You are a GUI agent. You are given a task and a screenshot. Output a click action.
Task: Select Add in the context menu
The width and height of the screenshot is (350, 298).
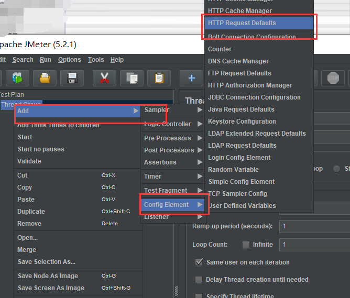pos(78,111)
